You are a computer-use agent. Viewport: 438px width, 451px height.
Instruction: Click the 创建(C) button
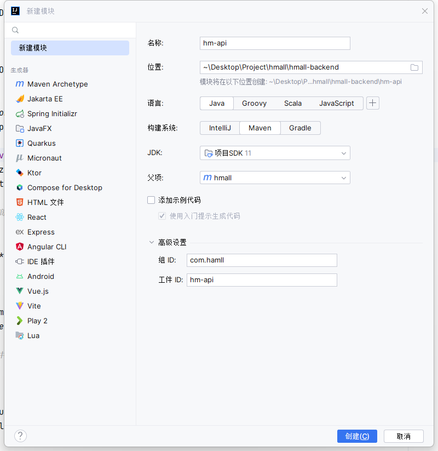357,436
